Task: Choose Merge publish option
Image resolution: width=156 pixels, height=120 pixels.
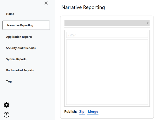Action: tap(93, 112)
